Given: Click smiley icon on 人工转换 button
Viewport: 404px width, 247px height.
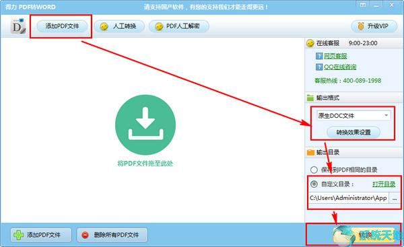Looking at the screenshot, I should tap(104, 26).
